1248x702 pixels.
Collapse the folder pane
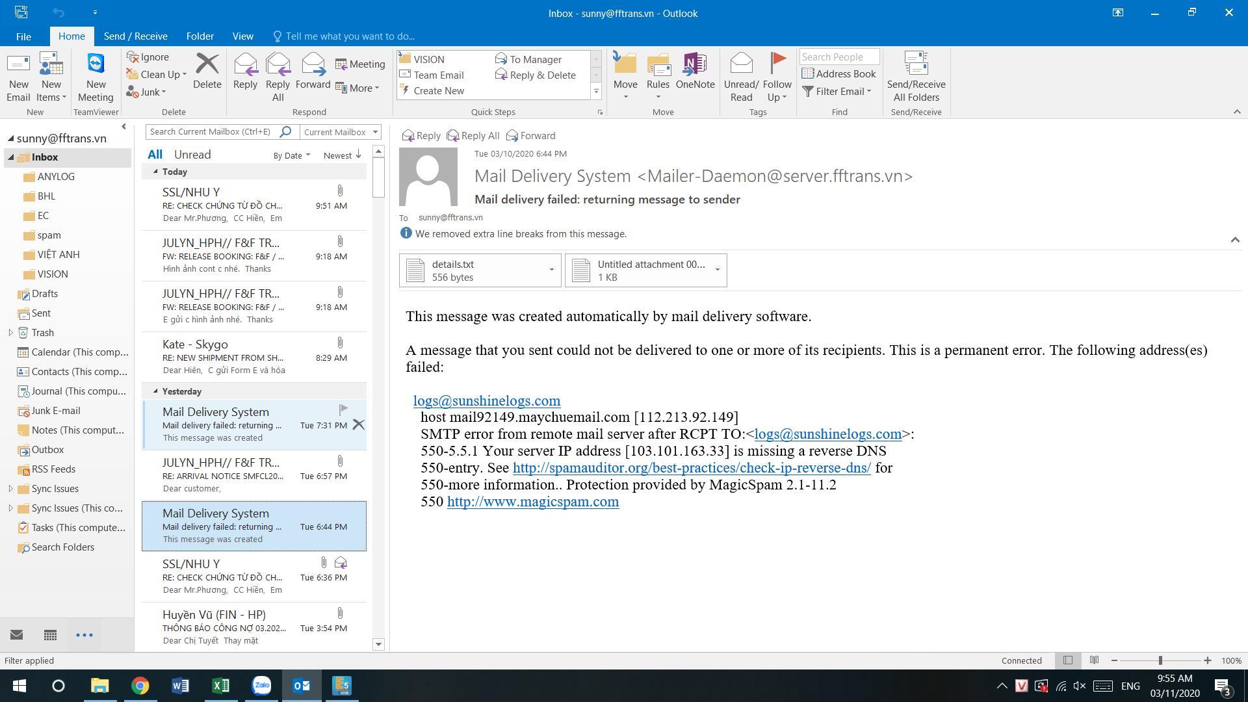pyautogui.click(x=123, y=127)
